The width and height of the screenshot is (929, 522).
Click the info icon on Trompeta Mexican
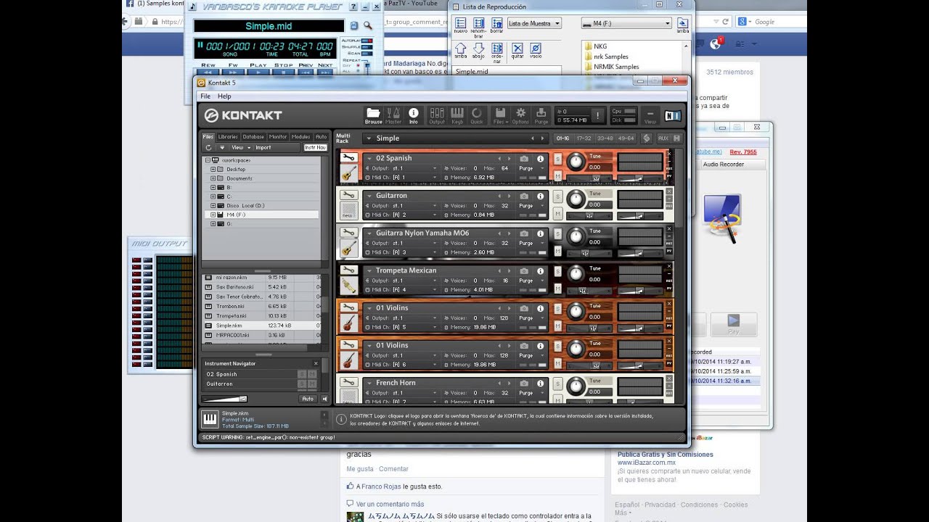pos(540,270)
